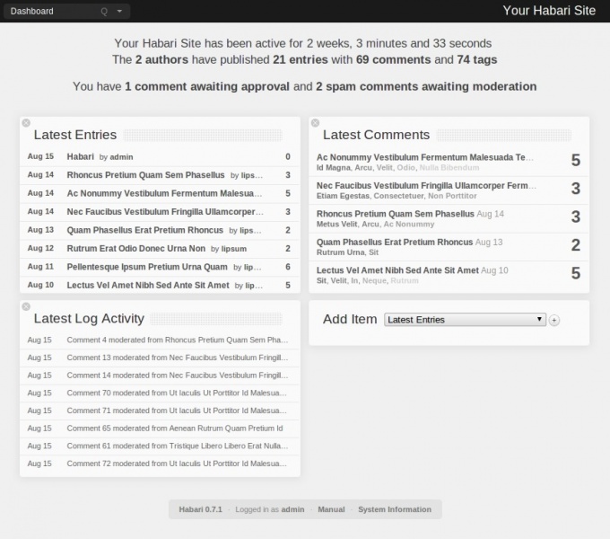Screen dimensions: 610x539
Task: Open the 74 tags link
Action: tap(477, 59)
